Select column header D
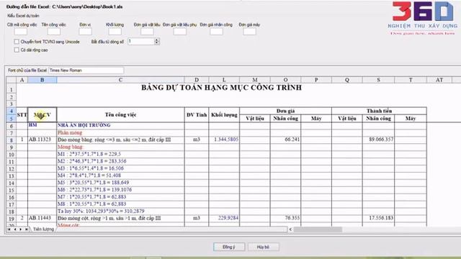This screenshot has width=461, height=259. (197, 80)
